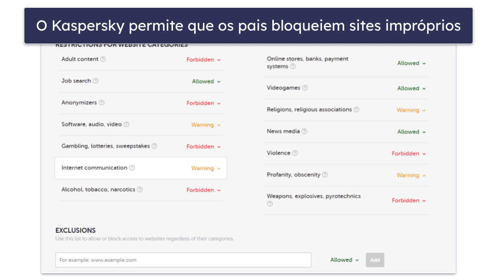Open Exclusions Allowed dropdown beside Add
The width and height of the screenshot is (497, 280).
344,260
